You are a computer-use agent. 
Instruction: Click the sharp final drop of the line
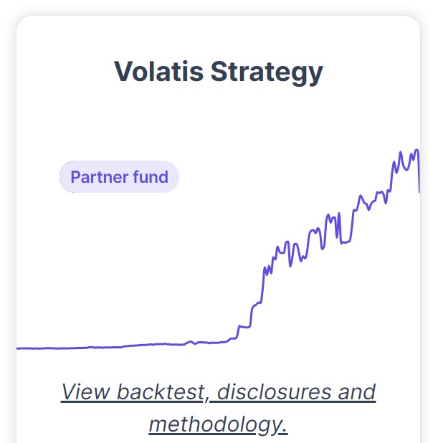[419, 172]
